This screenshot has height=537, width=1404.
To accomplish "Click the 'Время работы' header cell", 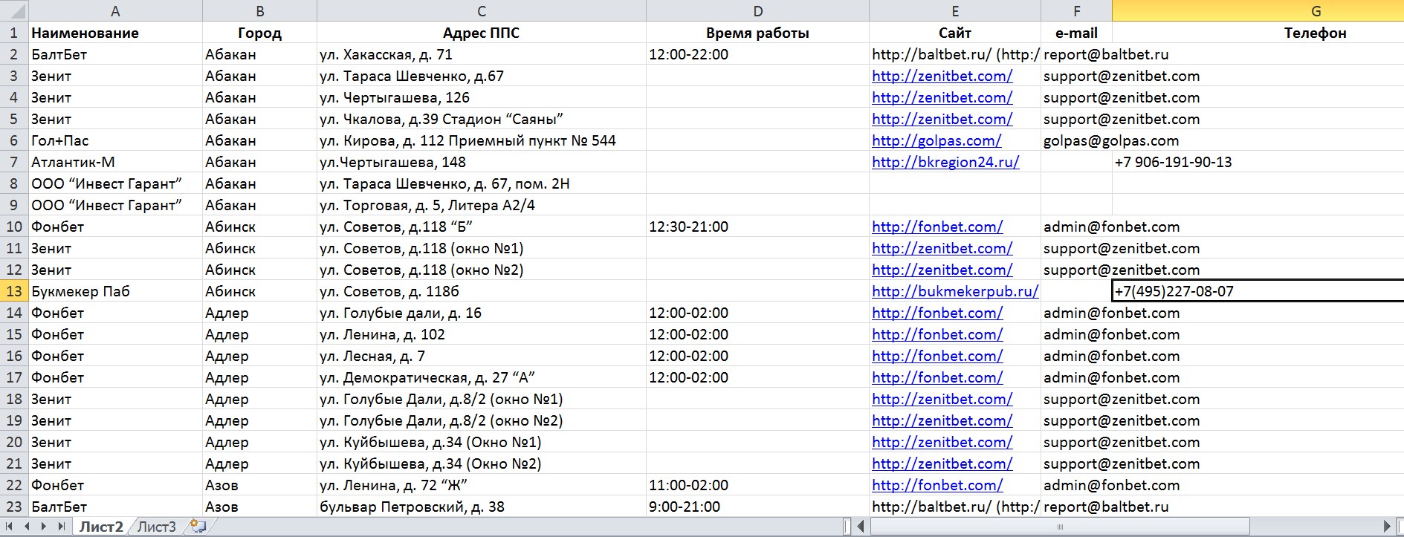I will [x=757, y=33].
